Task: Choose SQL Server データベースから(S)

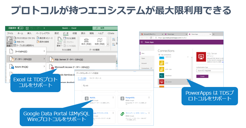Action: [x=81, y=59]
